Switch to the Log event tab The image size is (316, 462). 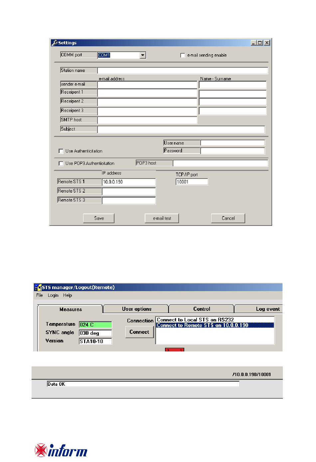pos(259,309)
